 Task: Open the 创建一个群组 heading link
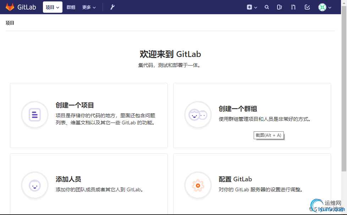click(238, 109)
